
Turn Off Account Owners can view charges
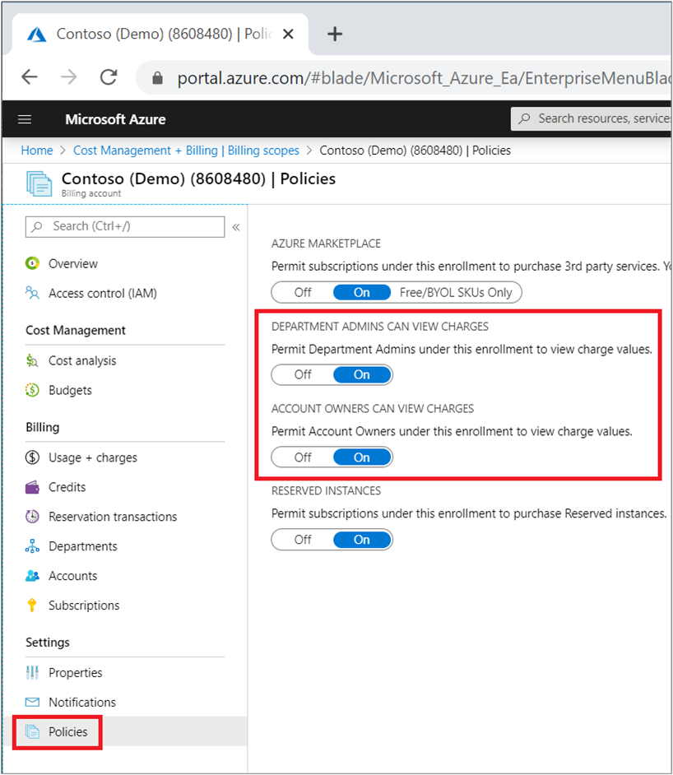pos(303,457)
